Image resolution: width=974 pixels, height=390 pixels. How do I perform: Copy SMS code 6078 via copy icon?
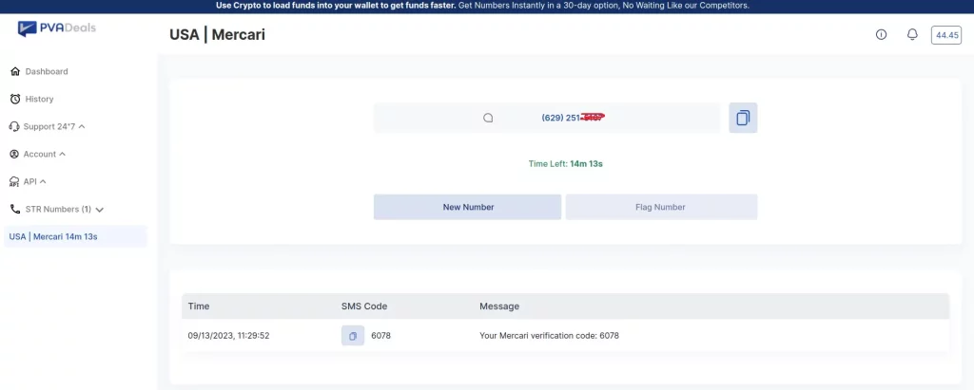[353, 335]
